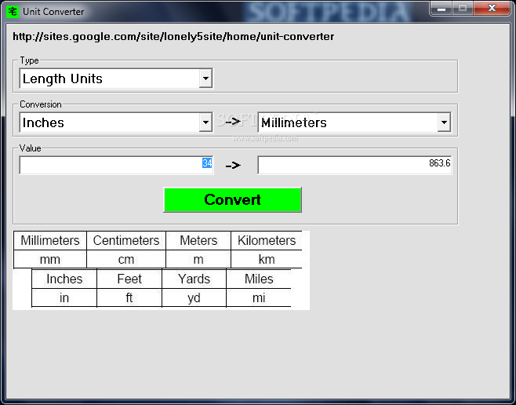This screenshot has width=516, height=405.
Task: Click the Feet cell in the table
Action: click(129, 279)
